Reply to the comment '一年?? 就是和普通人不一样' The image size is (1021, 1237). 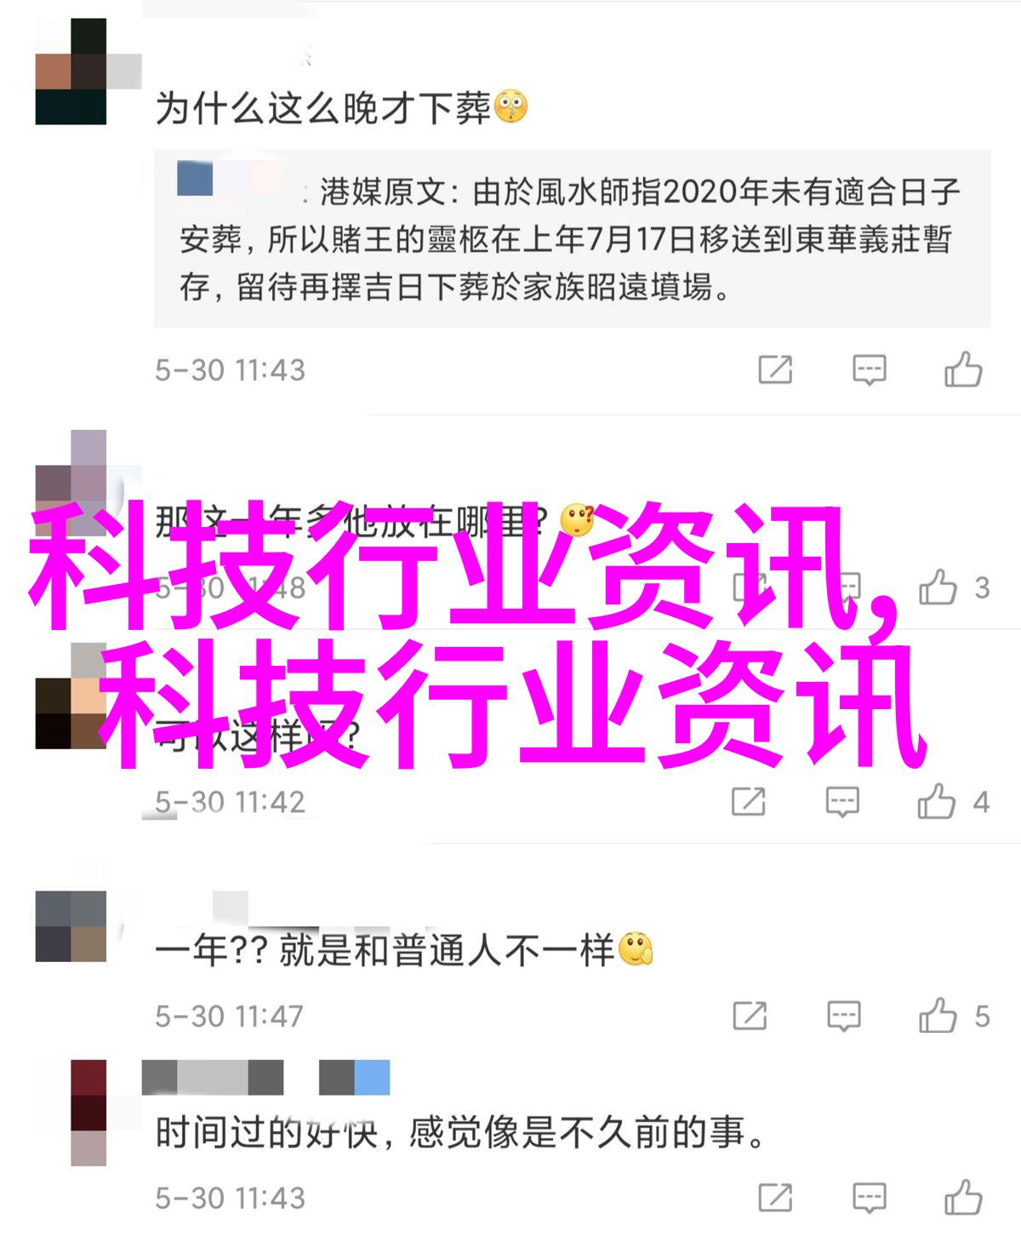(x=843, y=1017)
